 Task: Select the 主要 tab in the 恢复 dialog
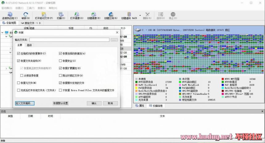[20, 45]
